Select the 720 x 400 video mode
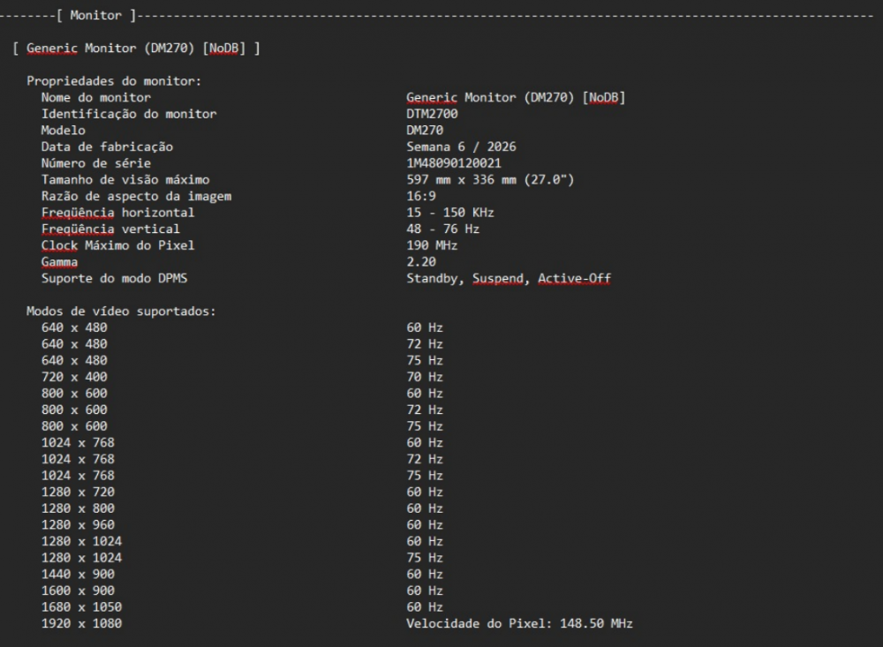The image size is (883, 647). pyautogui.click(x=74, y=377)
